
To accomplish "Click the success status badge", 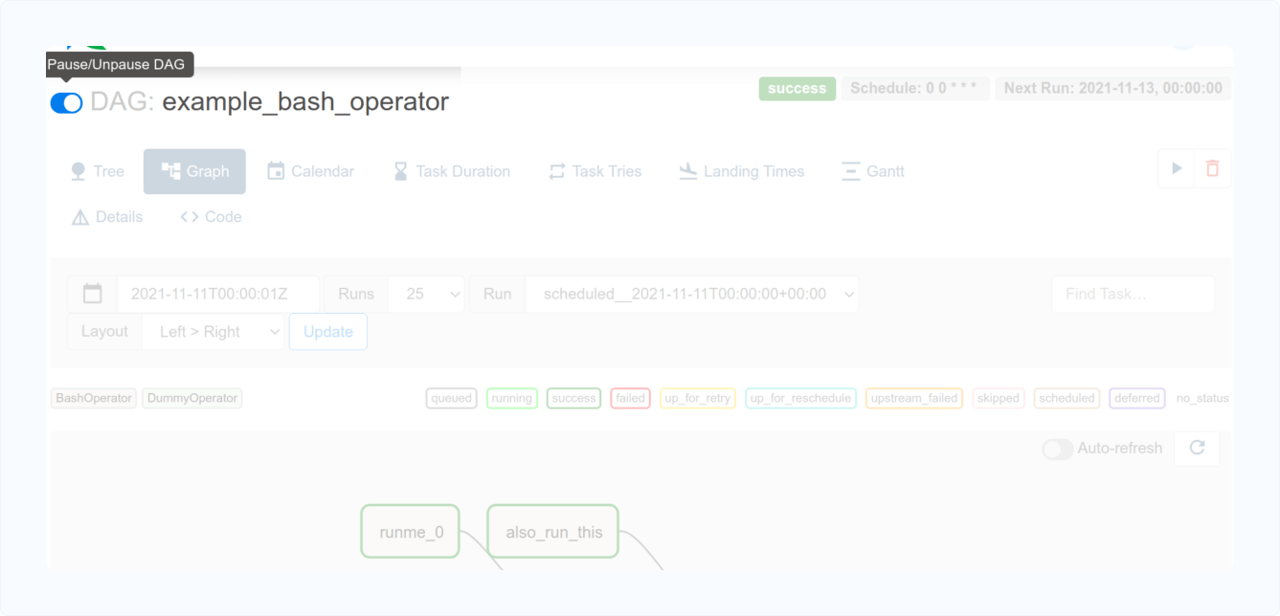I will (x=797, y=88).
